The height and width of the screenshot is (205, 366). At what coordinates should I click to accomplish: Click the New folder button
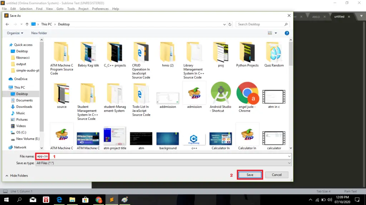(39, 33)
